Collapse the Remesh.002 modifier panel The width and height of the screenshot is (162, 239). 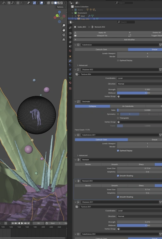tap(76, 181)
